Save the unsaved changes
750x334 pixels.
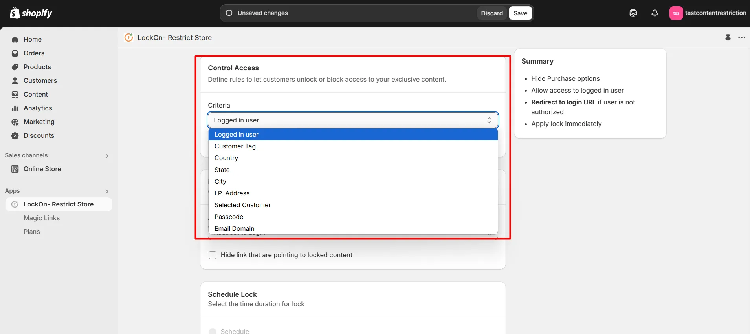point(520,13)
